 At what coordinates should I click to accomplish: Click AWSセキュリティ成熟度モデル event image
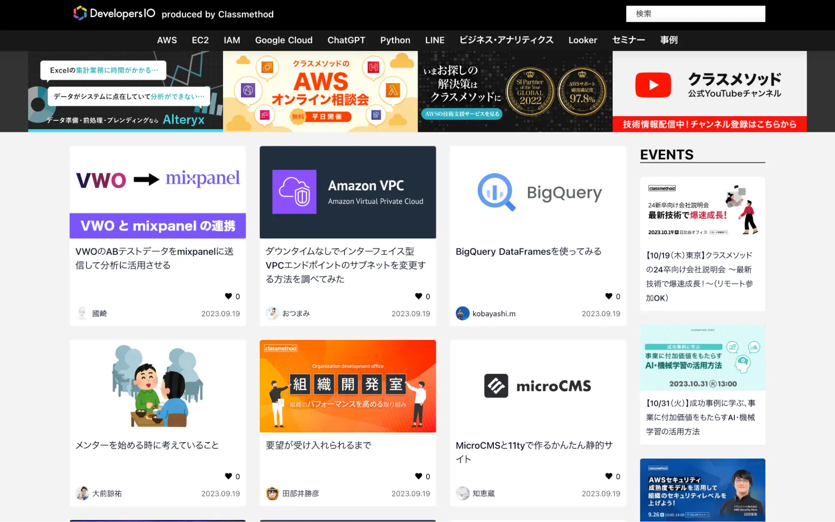[703, 490]
